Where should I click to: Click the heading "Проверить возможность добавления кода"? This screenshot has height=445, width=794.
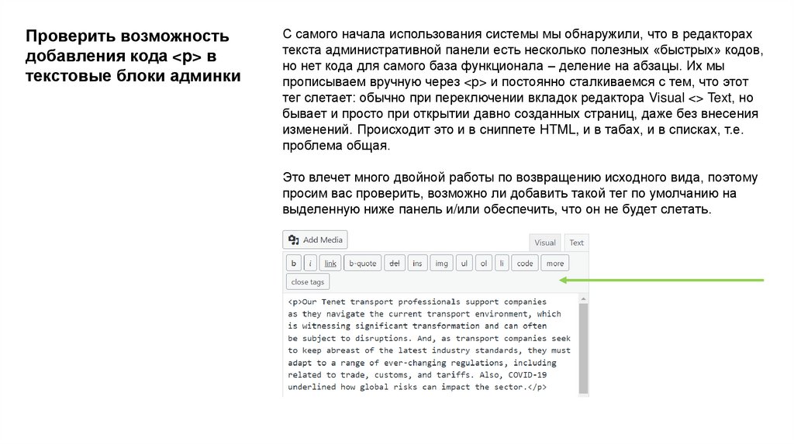tap(133, 56)
